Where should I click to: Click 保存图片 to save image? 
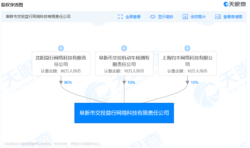(198, 17)
